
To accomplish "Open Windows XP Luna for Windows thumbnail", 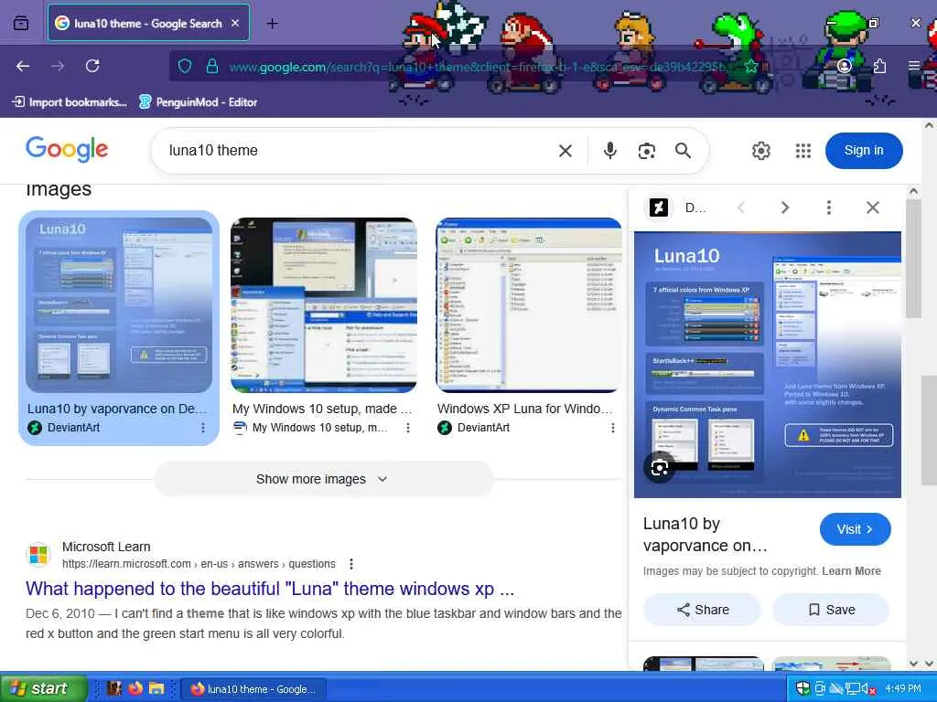I will 529,305.
